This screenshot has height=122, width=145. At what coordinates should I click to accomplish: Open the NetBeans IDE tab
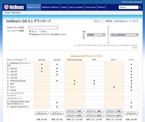(33, 7)
